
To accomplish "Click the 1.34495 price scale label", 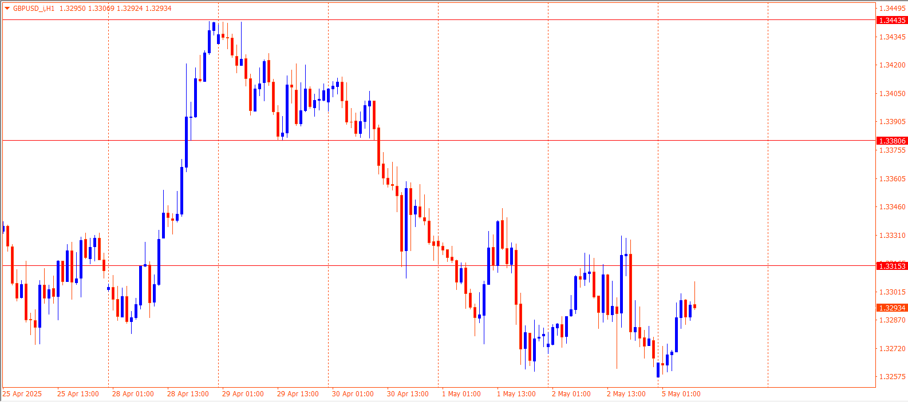I will 893,9.
